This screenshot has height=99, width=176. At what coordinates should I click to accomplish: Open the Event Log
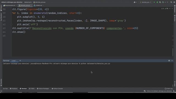169,89
